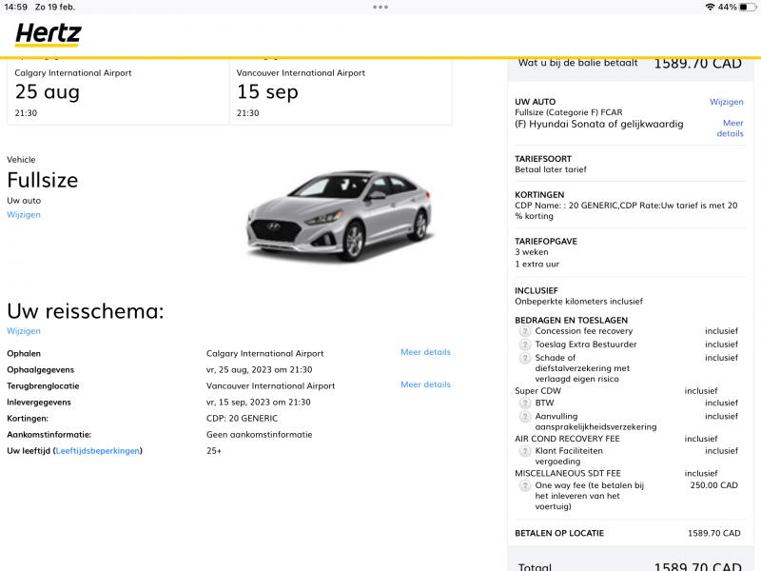Open help icon beside Toeslag Extra Bestuurder
Screen dimensions: 761x571
tap(525, 345)
